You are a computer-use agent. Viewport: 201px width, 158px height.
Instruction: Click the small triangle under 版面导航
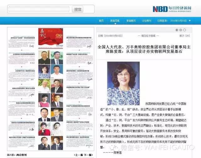coord(115,24)
